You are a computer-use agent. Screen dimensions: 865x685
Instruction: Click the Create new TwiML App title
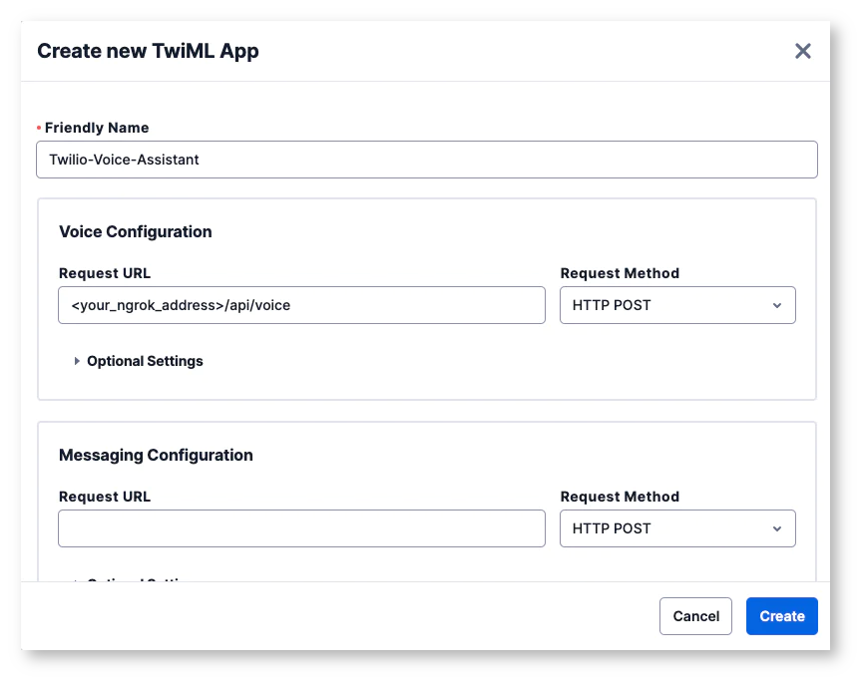click(148, 51)
